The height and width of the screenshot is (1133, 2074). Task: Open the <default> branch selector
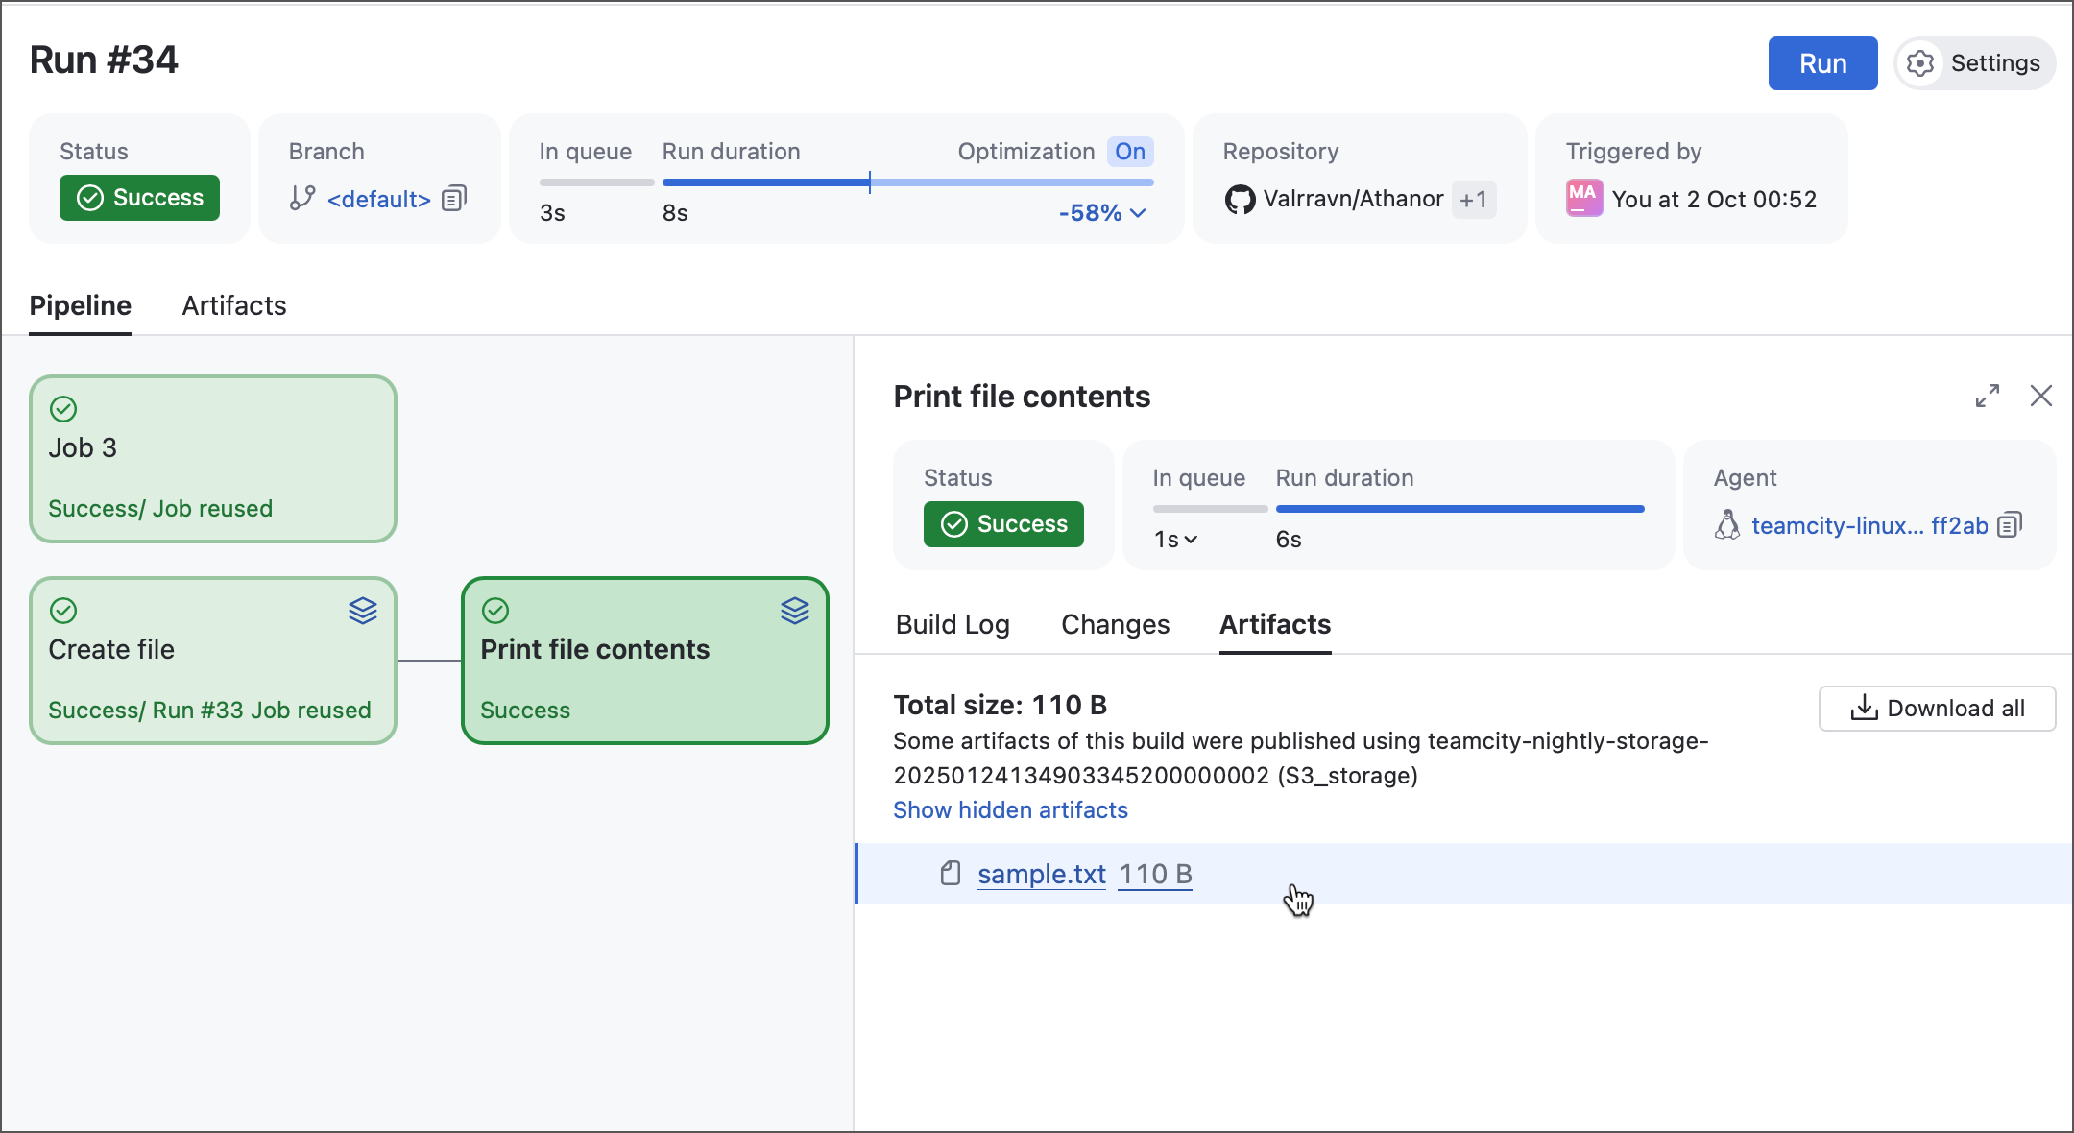(x=378, y=199)
